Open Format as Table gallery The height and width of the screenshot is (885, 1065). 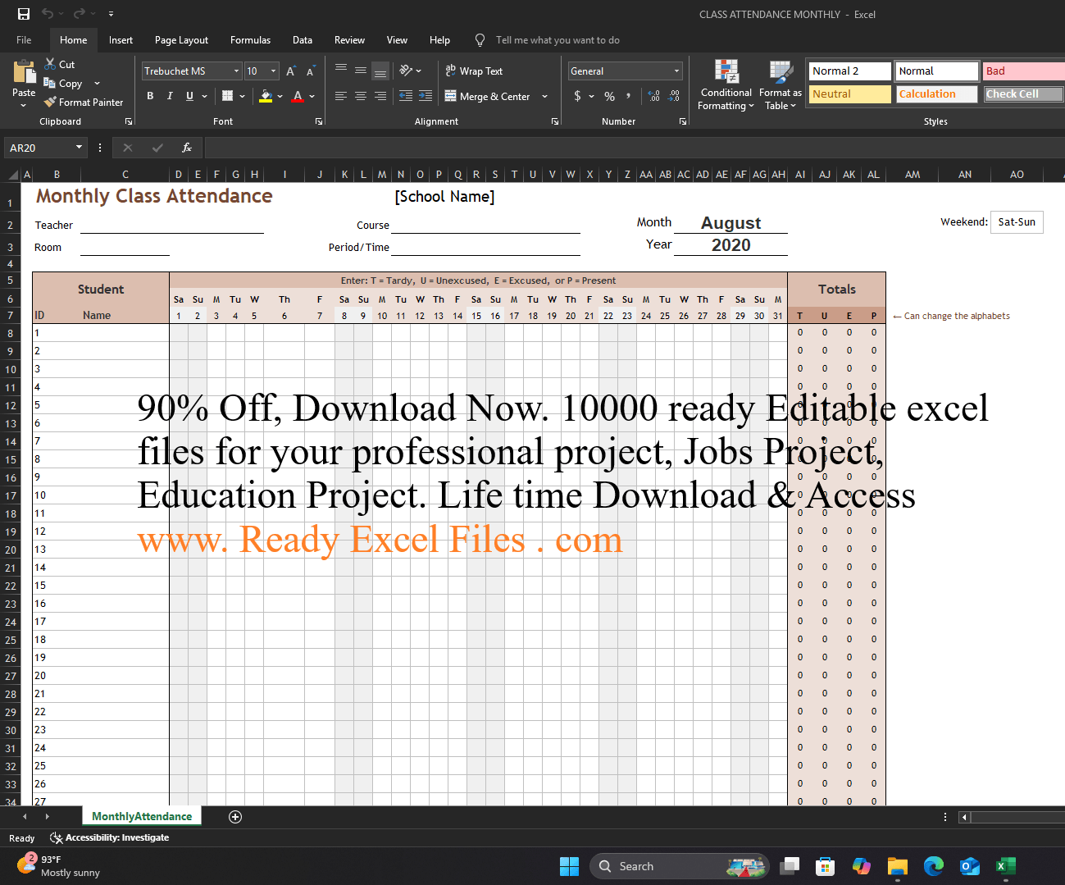(780, 85)
